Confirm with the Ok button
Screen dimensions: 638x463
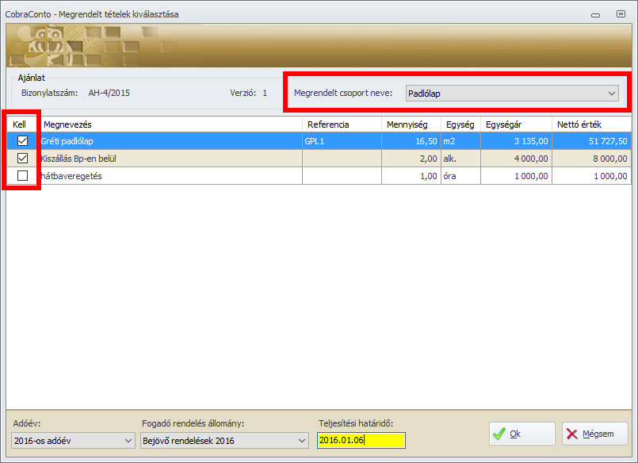522,434
